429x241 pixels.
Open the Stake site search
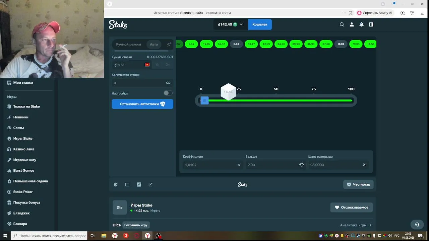pos(342,24)
